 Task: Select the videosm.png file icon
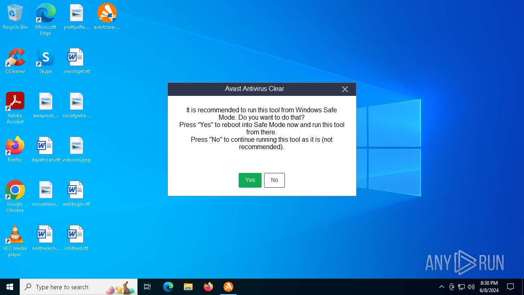[x=76, y=150]
